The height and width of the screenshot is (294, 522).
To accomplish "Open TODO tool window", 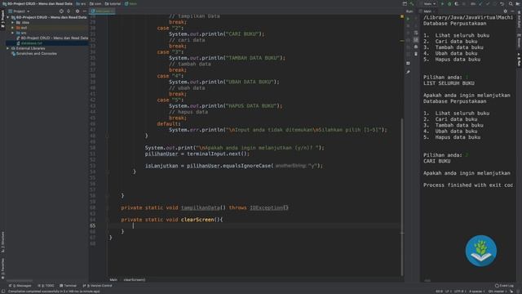I will pos(46,286).
